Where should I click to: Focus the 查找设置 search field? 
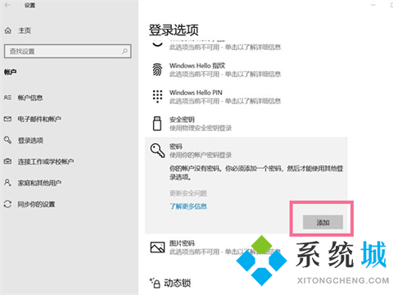tap(68, 51)
